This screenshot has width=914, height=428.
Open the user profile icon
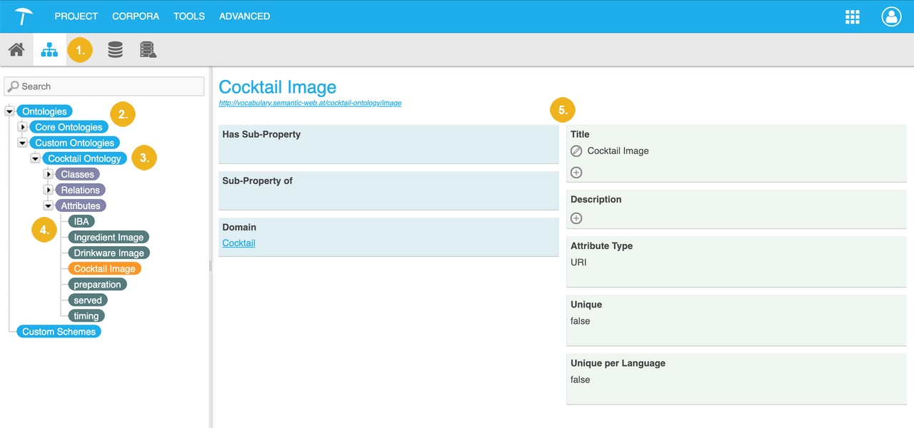(891, 16)
